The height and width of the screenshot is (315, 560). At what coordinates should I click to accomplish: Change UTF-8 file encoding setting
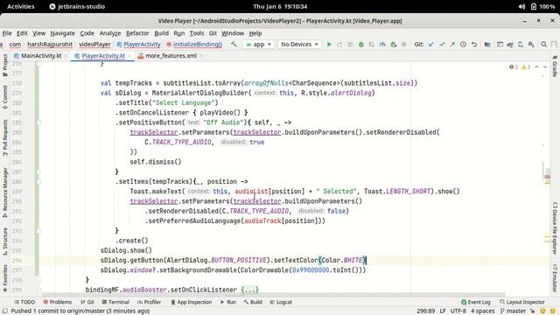pos(458,311)
